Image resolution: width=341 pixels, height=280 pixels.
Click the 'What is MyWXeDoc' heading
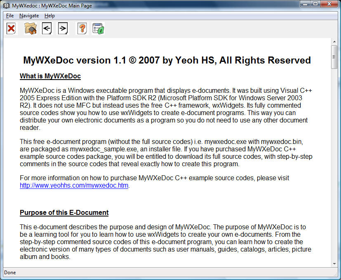point(50,76)
